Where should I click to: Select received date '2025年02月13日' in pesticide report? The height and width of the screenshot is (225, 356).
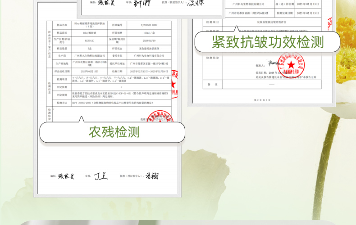click(x=90, y=72)
